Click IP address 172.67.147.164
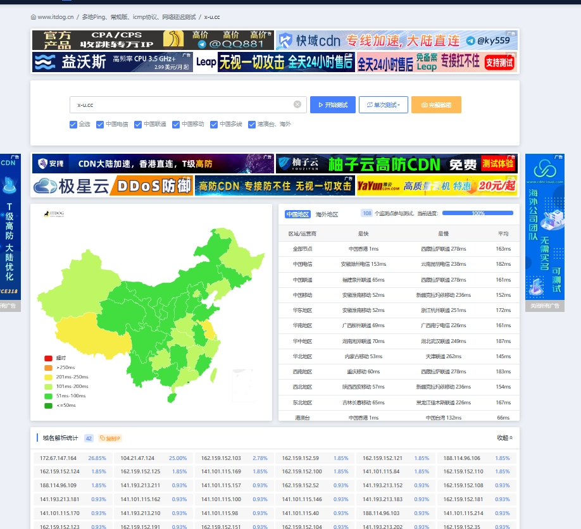This screenshot has height=529, width=581. pyautogui.click(x=58, y=458)
